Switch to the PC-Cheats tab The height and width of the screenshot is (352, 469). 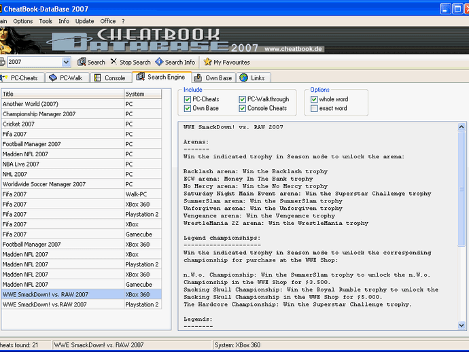pyautogui.click(x=22, y=77)
